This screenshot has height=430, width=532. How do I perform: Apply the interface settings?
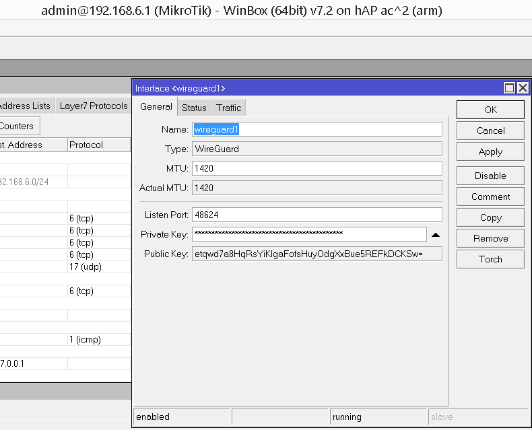pos(490,151)
